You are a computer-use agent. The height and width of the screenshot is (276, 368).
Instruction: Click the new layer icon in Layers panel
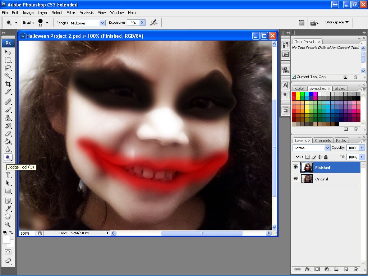346,269
